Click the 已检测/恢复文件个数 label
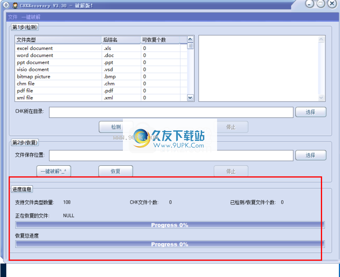Image resolution: width=340 pixels, height=277 pixels. pos(253,202)
